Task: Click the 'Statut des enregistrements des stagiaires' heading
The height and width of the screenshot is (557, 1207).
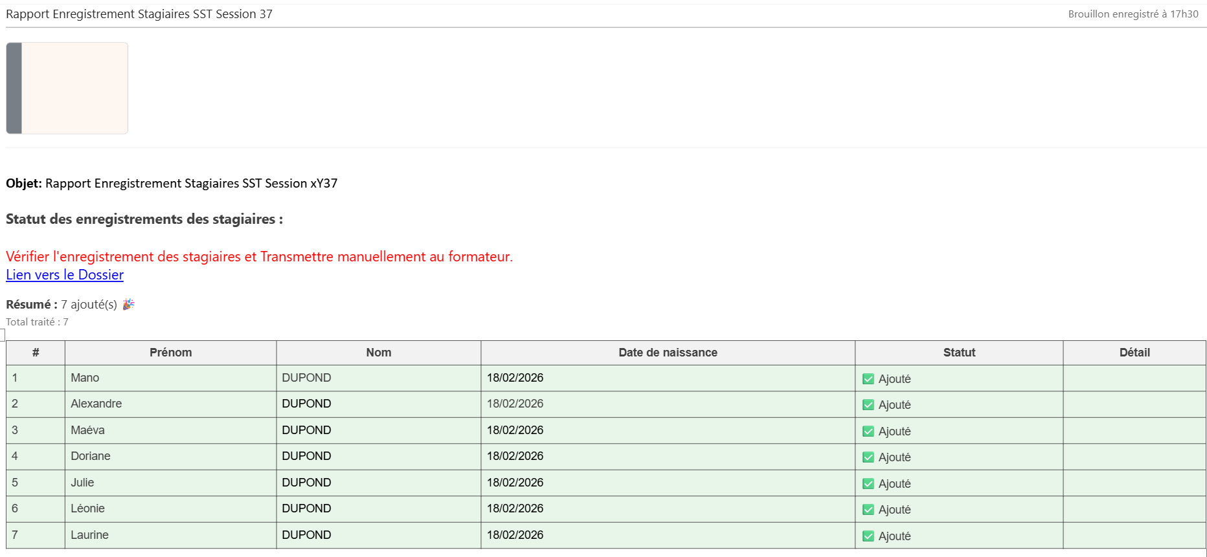Action: click(x=144, y=219)
